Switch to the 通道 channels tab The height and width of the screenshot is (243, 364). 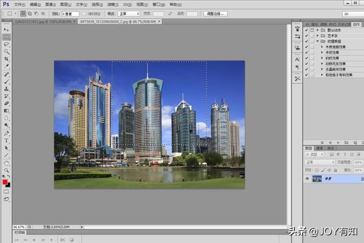pyautogui.click(x=320, y=148)
